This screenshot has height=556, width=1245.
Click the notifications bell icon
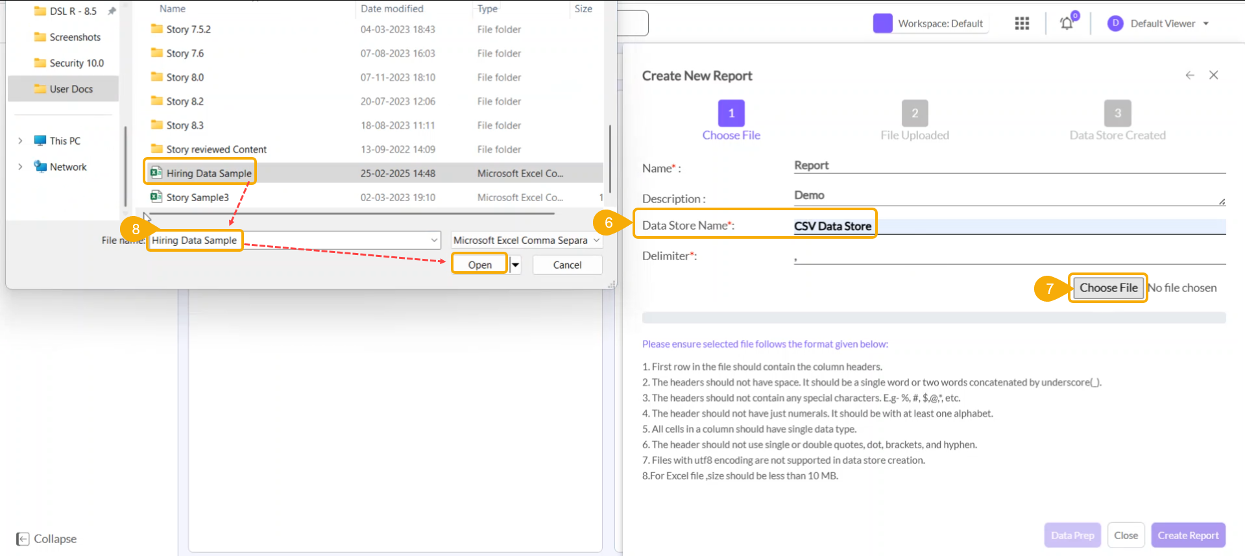pyautogui.click(x=1066, y=23)
